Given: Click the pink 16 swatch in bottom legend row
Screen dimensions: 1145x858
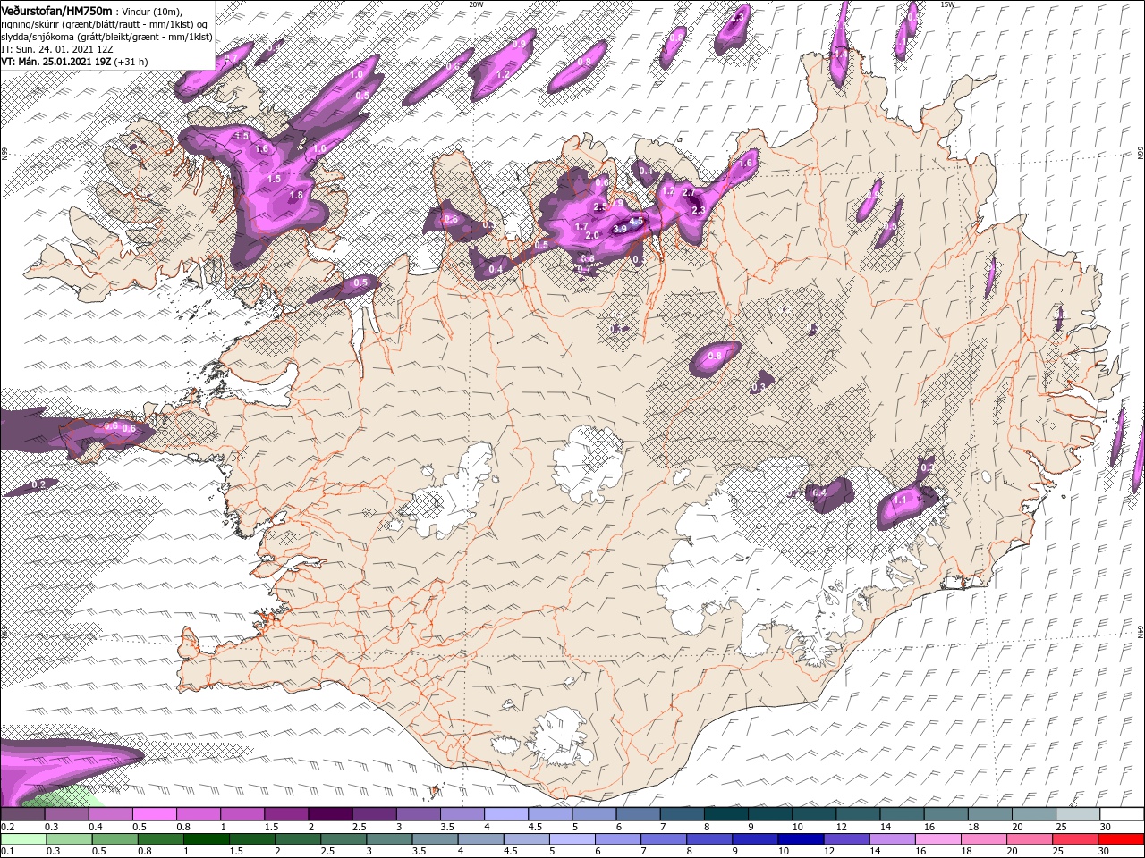Looking at the screenshot, I should pos(937,839).
